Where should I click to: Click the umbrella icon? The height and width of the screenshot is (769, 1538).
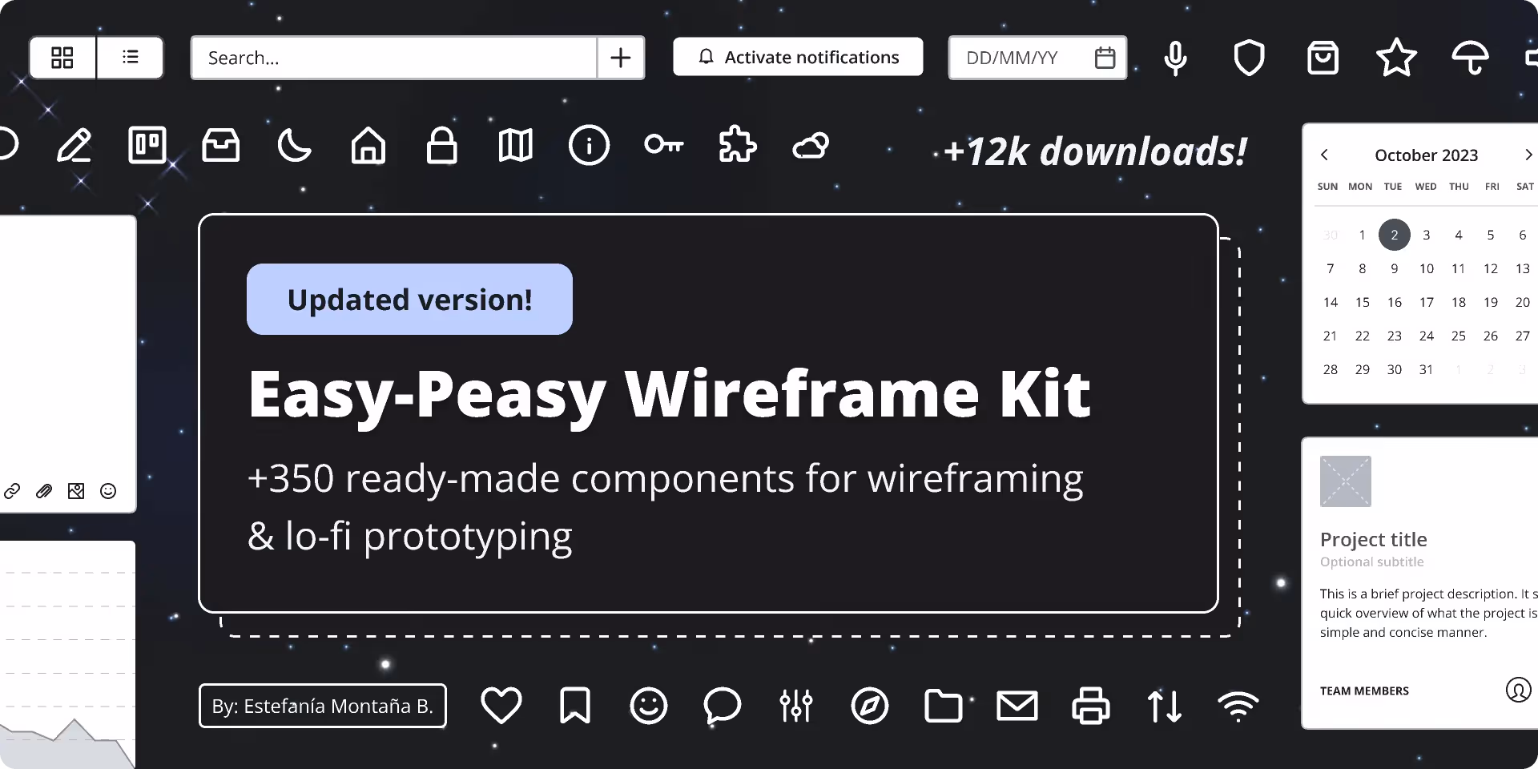pyautogui.click(x=1470, y=58)
